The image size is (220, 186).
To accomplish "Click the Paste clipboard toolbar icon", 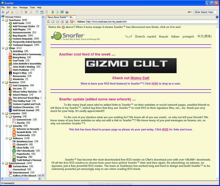I will coord(21,12).
